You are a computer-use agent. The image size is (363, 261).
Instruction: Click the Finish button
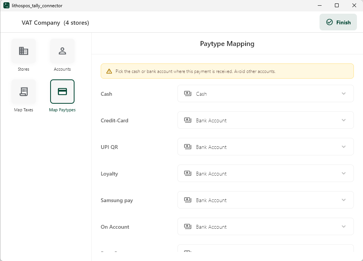click(338, 22)
